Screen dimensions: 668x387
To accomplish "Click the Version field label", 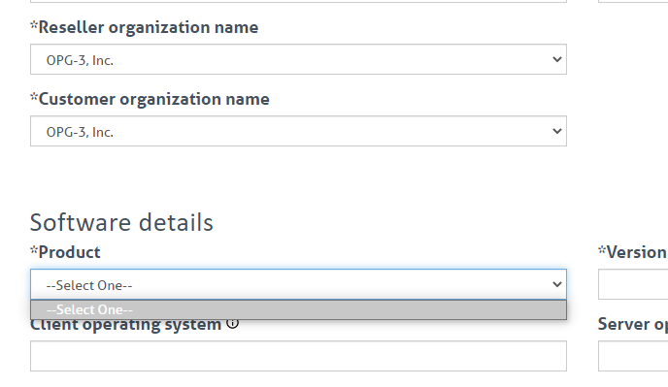I will (x=633, y=252).
